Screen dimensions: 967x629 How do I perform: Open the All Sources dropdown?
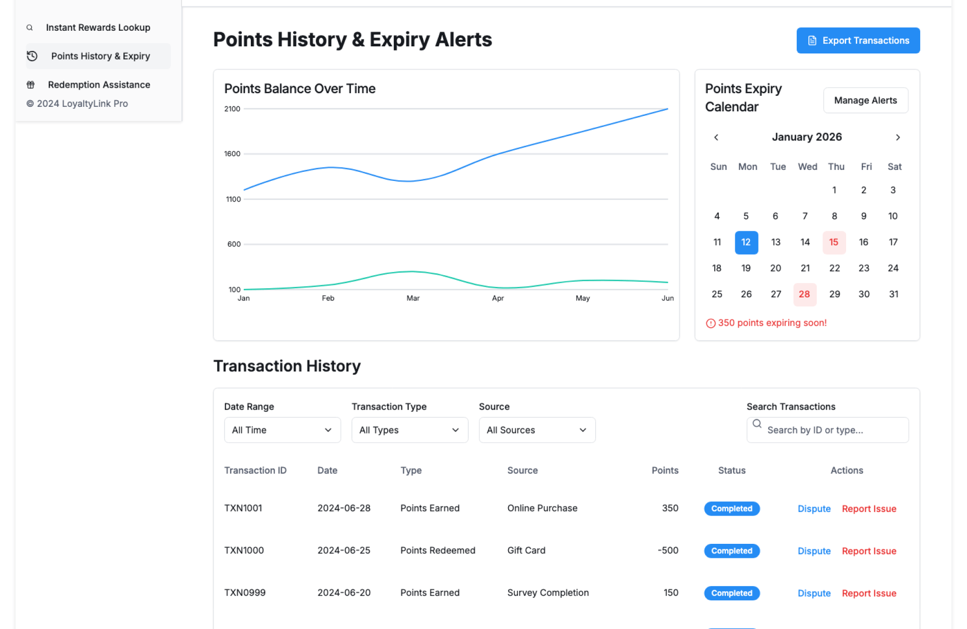click(536, 430)
